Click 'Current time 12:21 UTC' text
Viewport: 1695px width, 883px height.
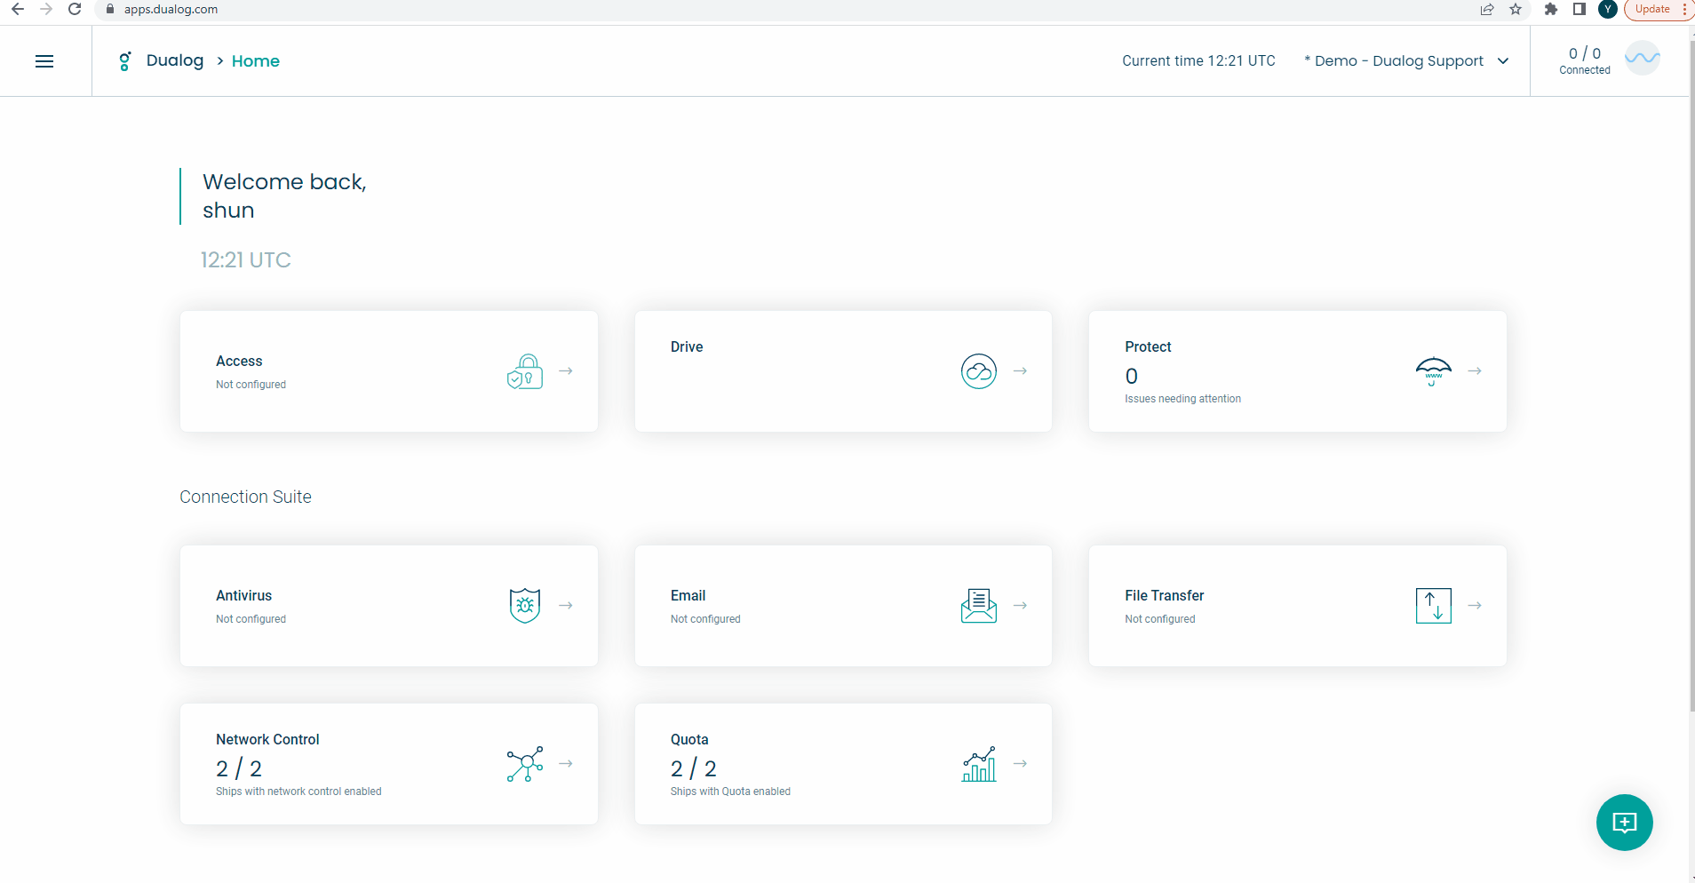point(1198,61)
